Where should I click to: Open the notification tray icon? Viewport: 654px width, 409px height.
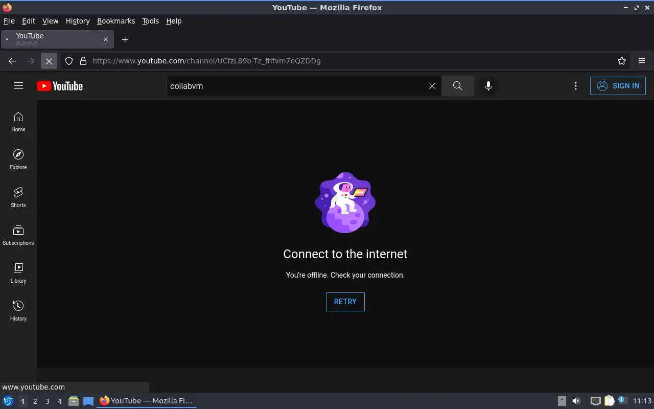coord(622,401)
